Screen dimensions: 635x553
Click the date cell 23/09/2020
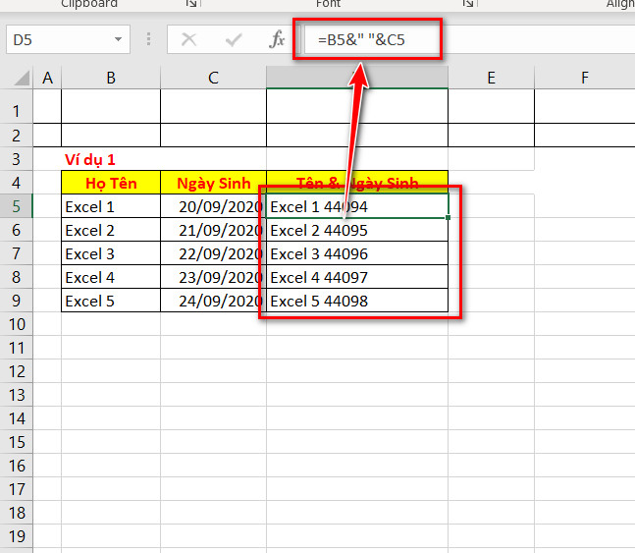(x=213, y=277)
